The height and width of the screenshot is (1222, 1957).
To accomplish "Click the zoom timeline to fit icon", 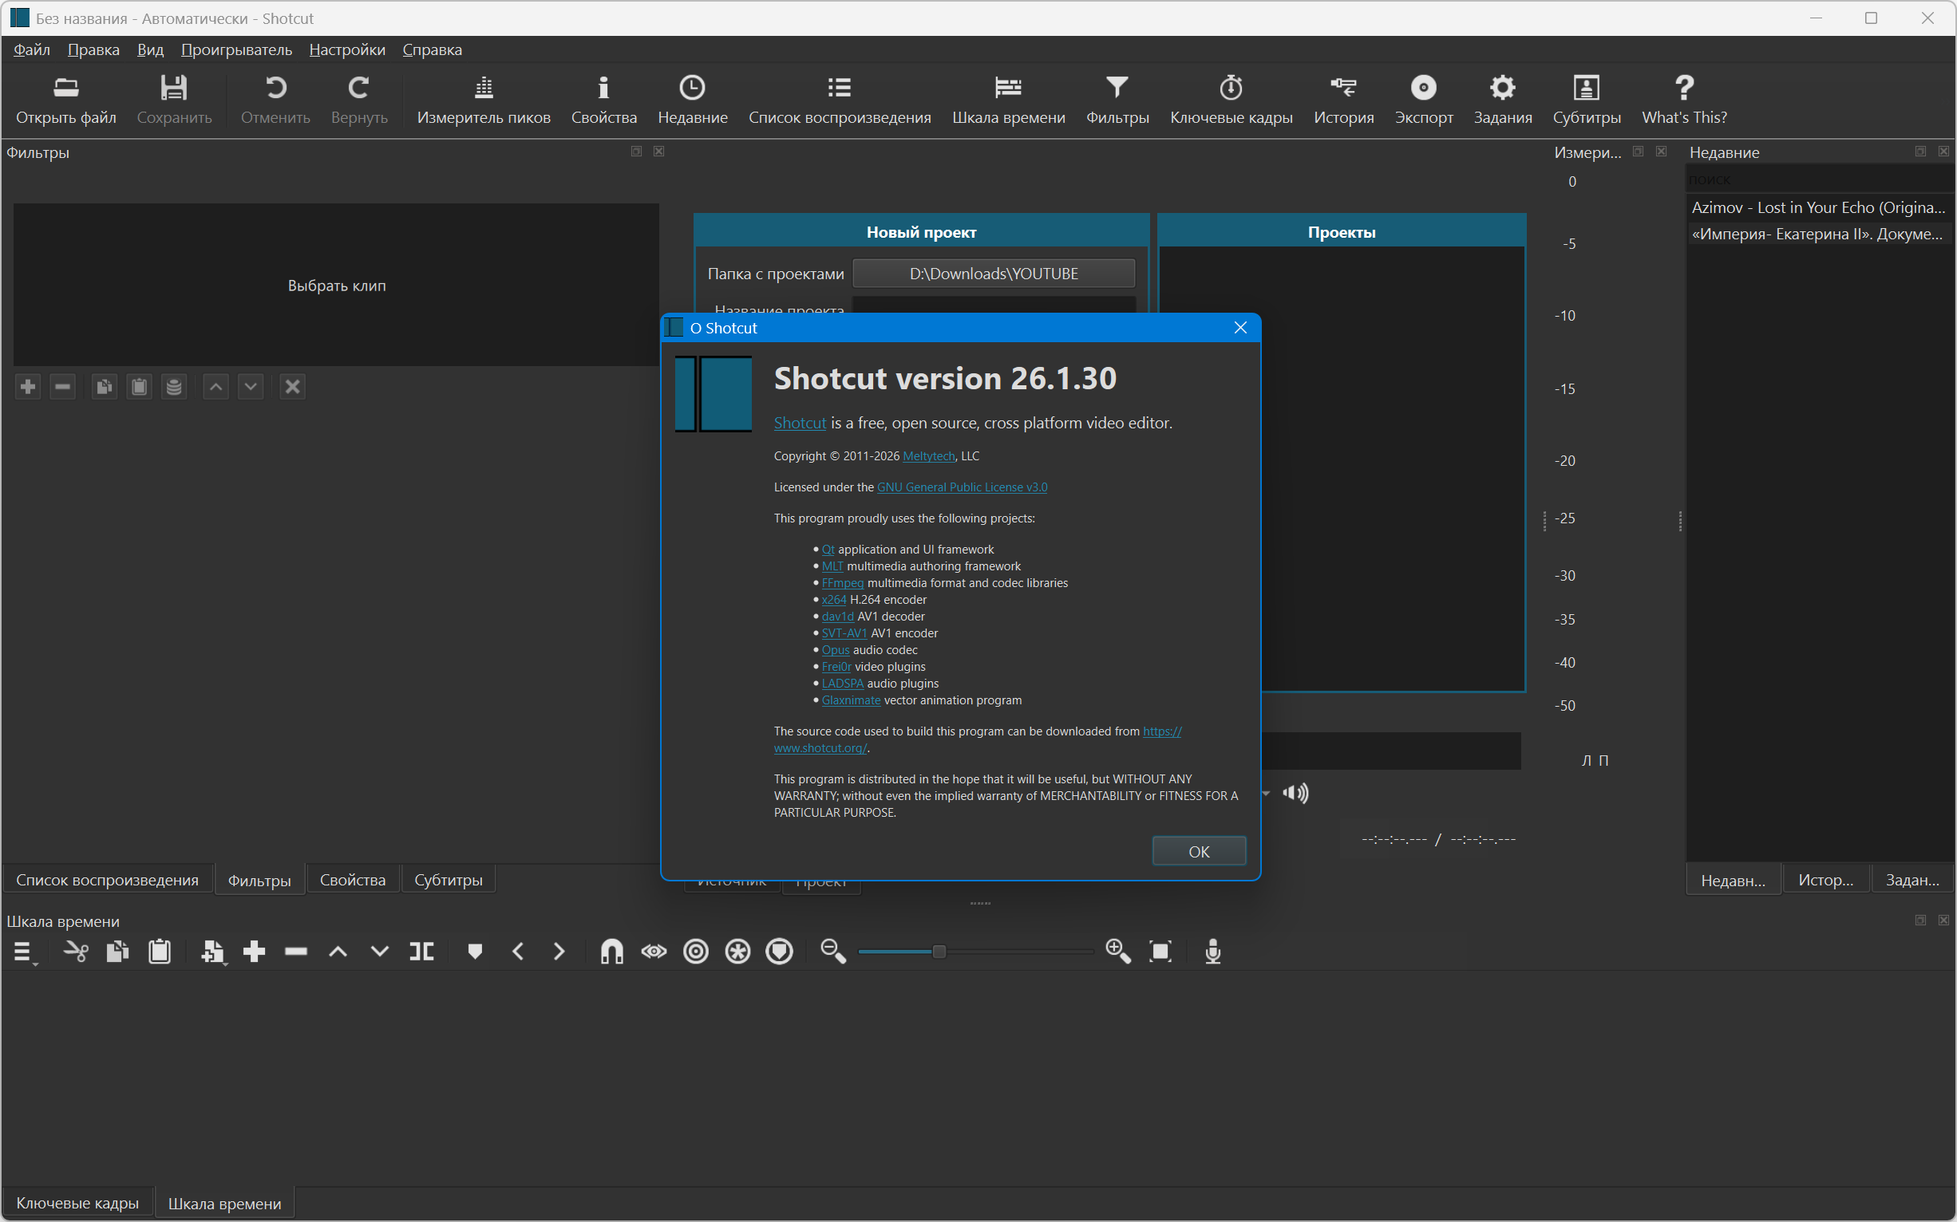I will point(1160,952).
